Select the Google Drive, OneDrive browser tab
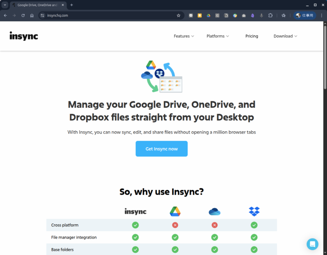The height and width of the screenshot is (255, 327). [37, 5]
